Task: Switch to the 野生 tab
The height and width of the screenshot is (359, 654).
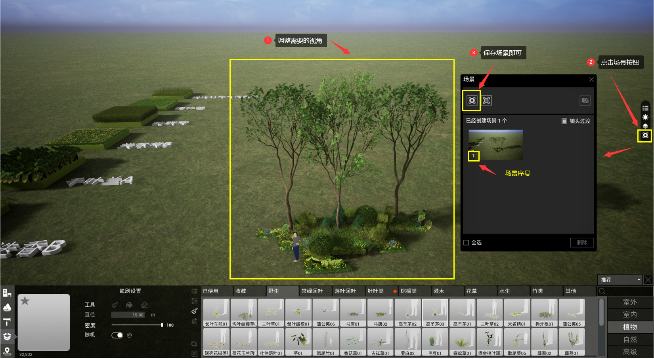Action: pyautogui.click(x=283, y=291)
